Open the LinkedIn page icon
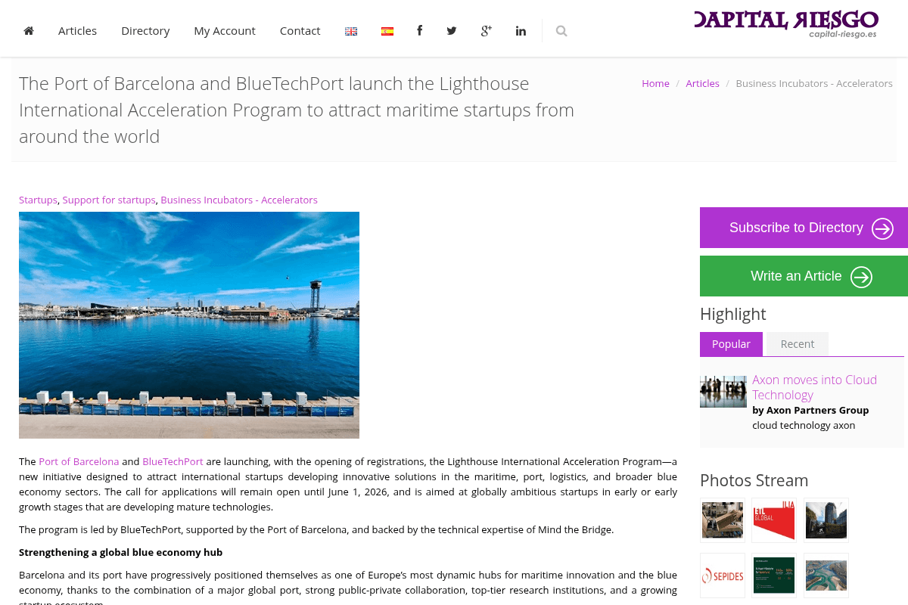 click(x=521, y=30)
